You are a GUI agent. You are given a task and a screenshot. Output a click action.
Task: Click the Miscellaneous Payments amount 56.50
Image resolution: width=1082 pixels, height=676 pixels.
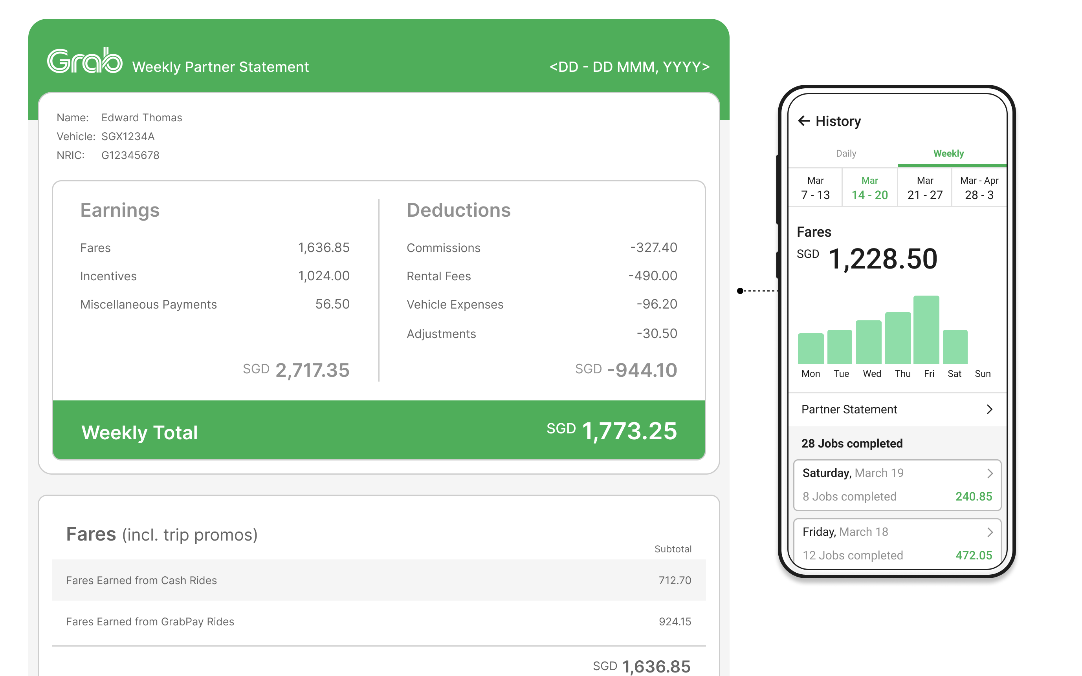(332, 304)
